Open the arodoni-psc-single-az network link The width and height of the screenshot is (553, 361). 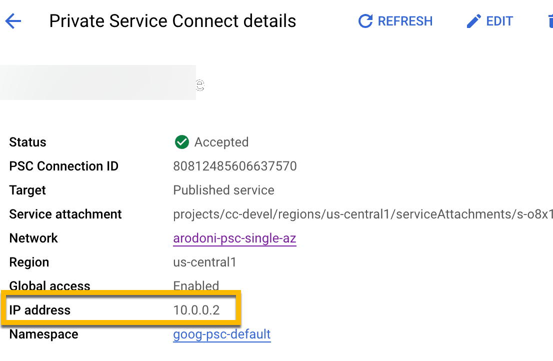coord(234,238)
